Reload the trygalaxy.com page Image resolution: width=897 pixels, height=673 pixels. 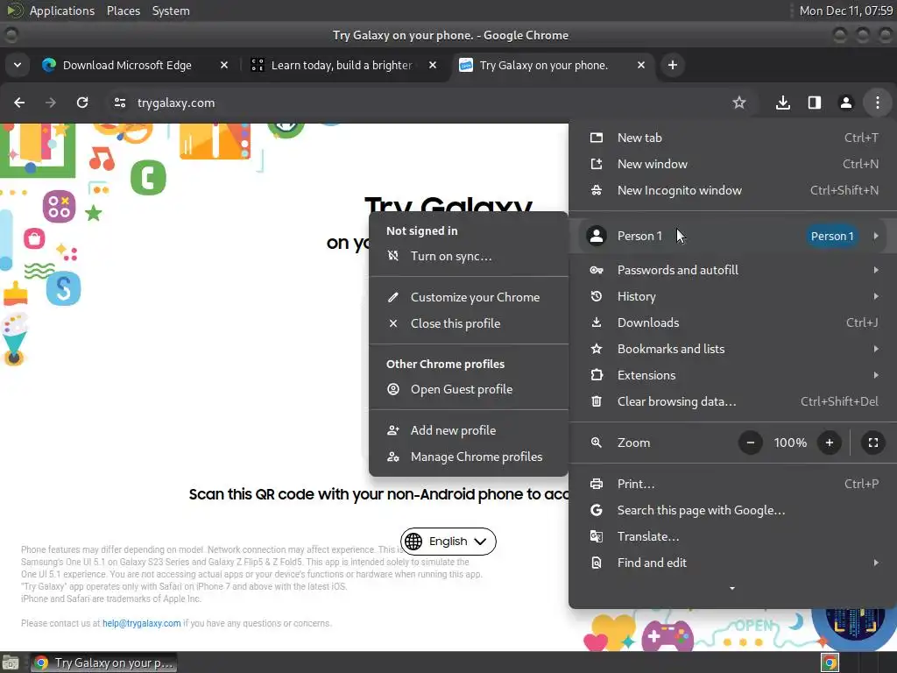click(82, 103)
